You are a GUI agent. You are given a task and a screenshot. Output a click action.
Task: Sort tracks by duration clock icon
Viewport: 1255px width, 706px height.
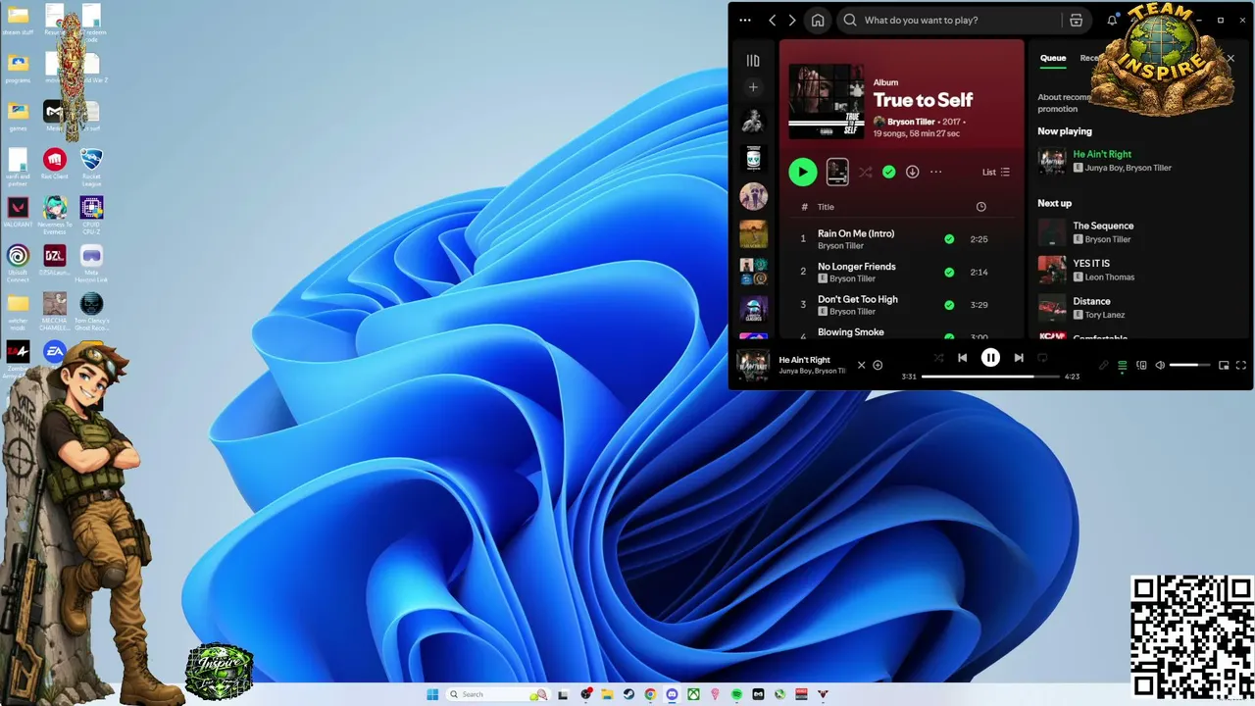(x=981, y=207)
